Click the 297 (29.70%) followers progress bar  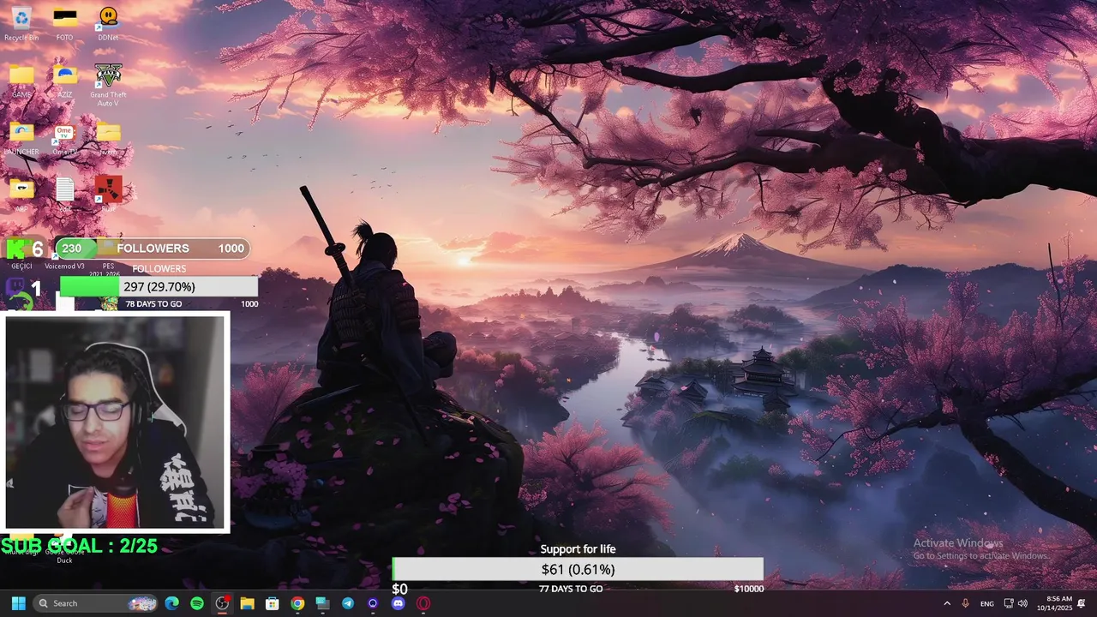point(159,286)
